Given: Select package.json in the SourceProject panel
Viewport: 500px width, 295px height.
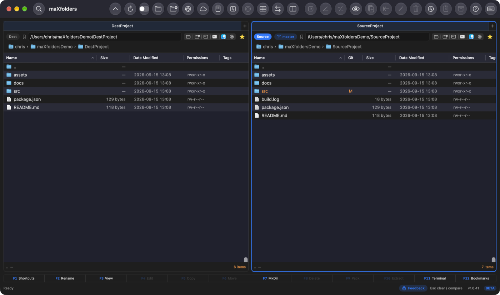Looking at the screenshot, I should pyautogui.click(x=374, y=107).
